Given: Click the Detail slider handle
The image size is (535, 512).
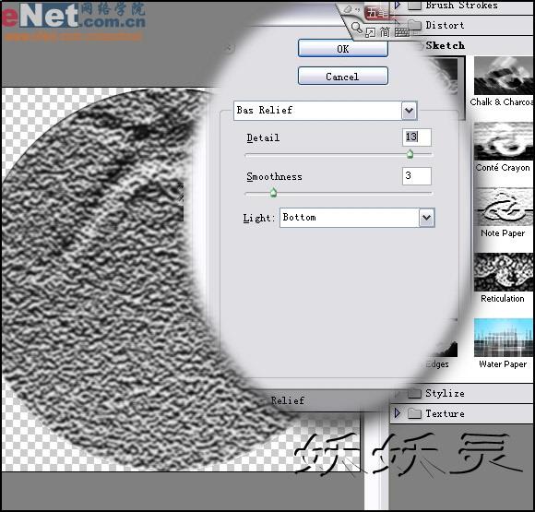Looking at the screenshot, I should coord(410,154).
